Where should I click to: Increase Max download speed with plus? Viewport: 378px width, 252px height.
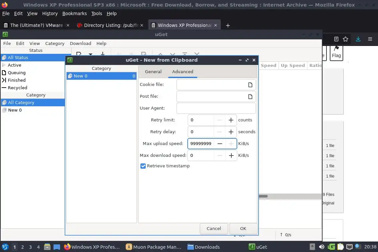click(x=231, y=156)
